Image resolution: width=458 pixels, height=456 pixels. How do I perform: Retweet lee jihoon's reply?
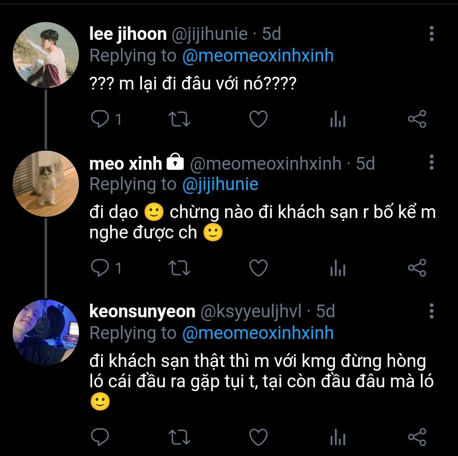179,120
